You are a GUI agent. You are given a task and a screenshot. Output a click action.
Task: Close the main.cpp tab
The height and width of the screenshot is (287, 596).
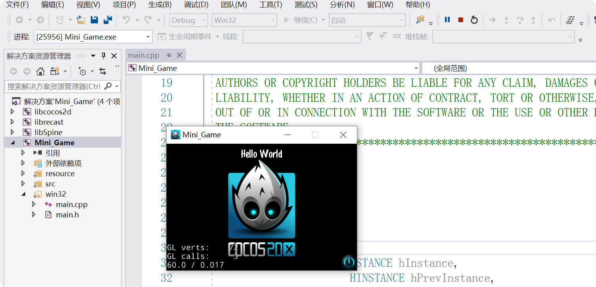click(x=179, y=55)
